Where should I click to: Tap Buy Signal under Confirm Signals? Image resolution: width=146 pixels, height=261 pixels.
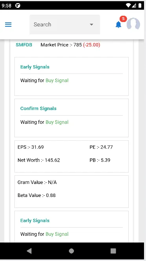click(x=57, y=122)
